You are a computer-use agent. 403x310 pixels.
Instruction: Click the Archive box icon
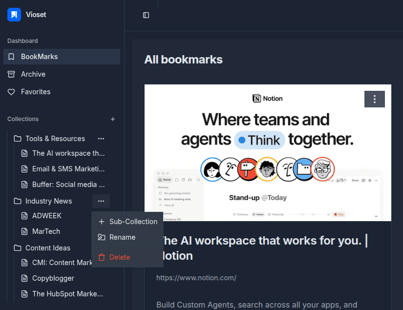11,74
